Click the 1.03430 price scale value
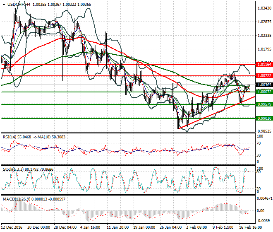Viewport: 273px width, 232px height. 264,8
